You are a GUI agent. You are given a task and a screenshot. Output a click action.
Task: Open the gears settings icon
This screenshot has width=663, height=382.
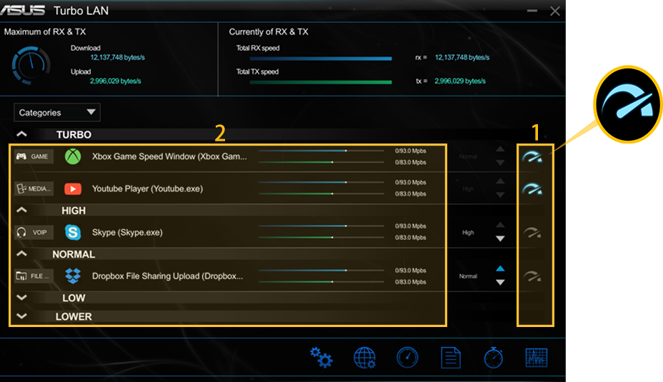click(x=321, y=357)
